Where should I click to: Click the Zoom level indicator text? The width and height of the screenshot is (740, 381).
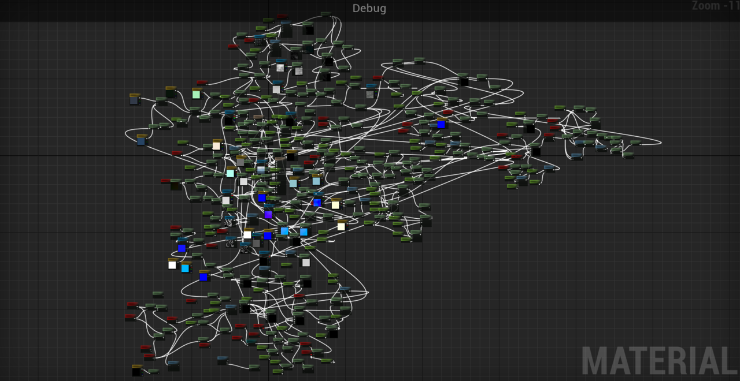(x=715, y=6)
